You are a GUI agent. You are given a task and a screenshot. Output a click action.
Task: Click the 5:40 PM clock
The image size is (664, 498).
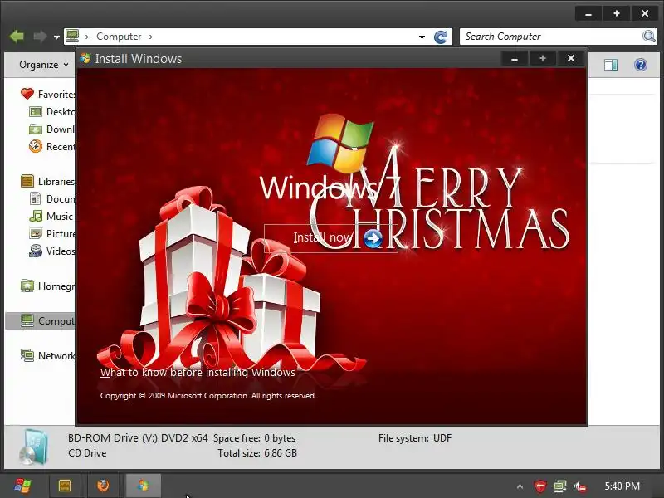(x=622, y=486)
